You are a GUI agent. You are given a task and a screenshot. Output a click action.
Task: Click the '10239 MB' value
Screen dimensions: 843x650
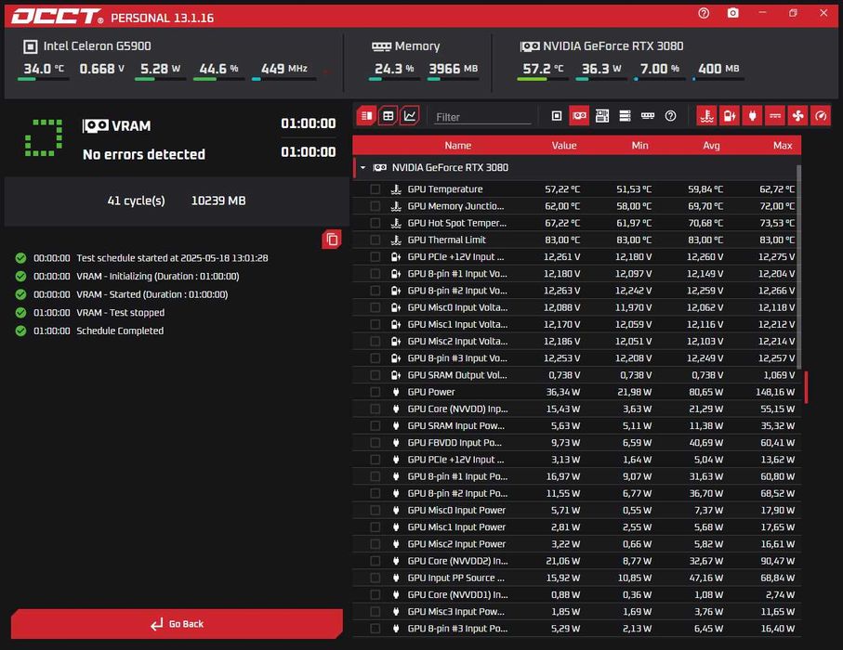pyautogui.click(x=218, y=201)
